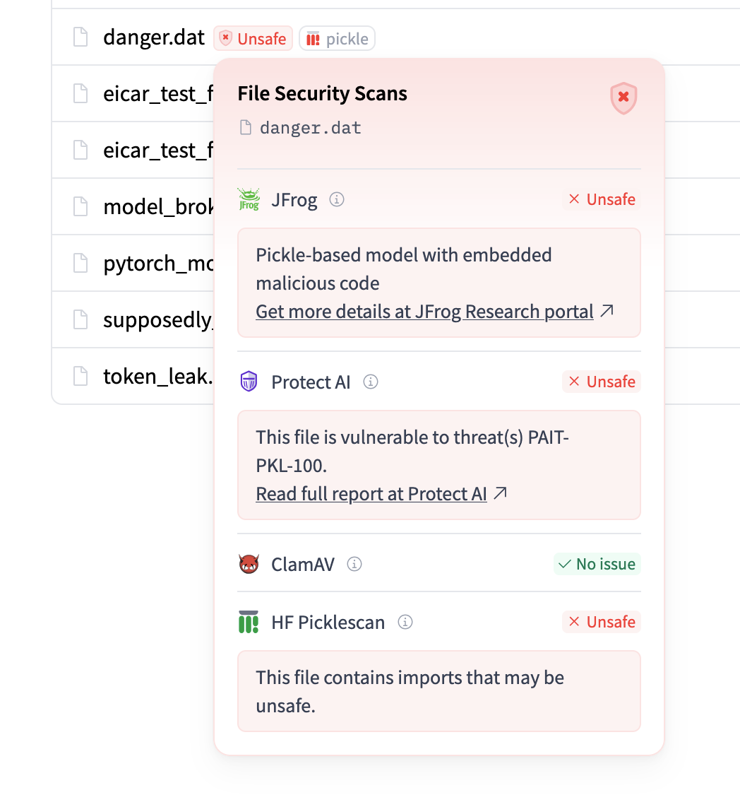
Task: Click the HF Picklescan Unsafe status badge
Action: point(602,623)
